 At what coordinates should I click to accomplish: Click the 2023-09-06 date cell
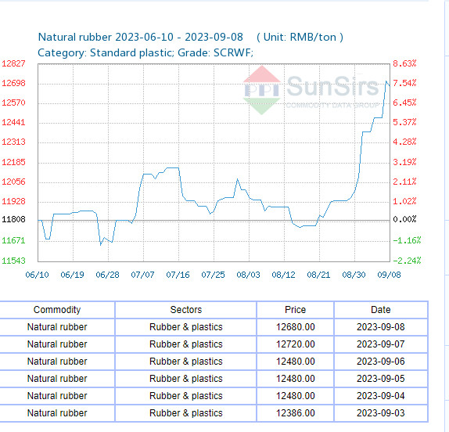point(381,362)
